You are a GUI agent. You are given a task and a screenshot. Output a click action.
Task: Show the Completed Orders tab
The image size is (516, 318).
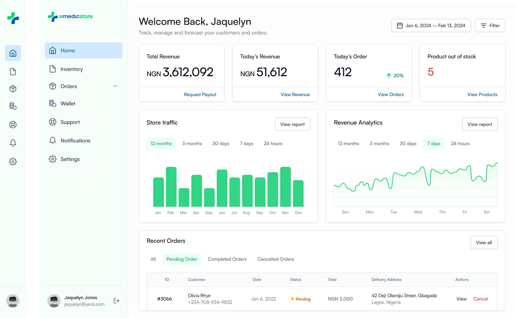tap(227, 259)
